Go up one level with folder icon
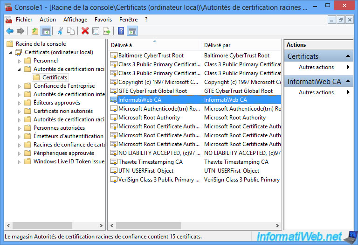Viewport: 358px width, 245px height. pos(35,31)
